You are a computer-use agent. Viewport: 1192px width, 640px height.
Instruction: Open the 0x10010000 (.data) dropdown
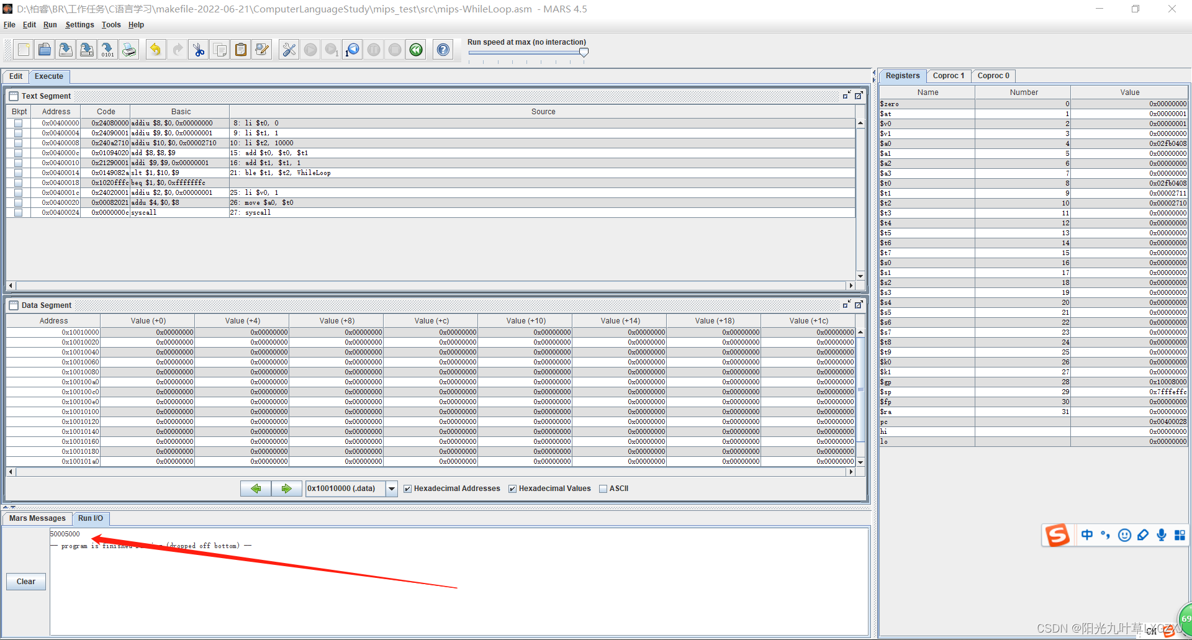(392, 489)
